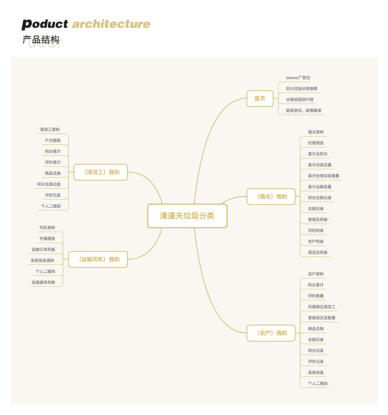
Task: Click the 产品结构 heading text
Action: (x=41, y=40)
